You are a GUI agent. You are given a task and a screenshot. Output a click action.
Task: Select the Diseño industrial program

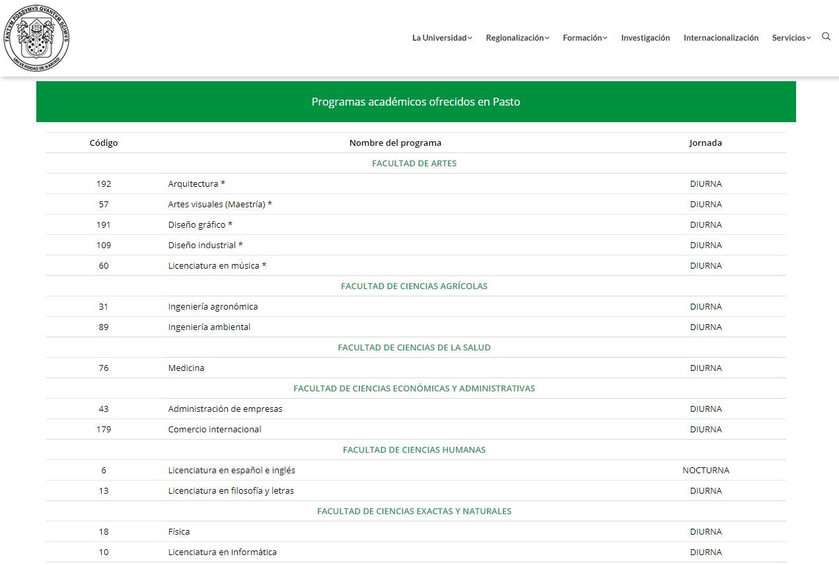click(x=205, y=245)
